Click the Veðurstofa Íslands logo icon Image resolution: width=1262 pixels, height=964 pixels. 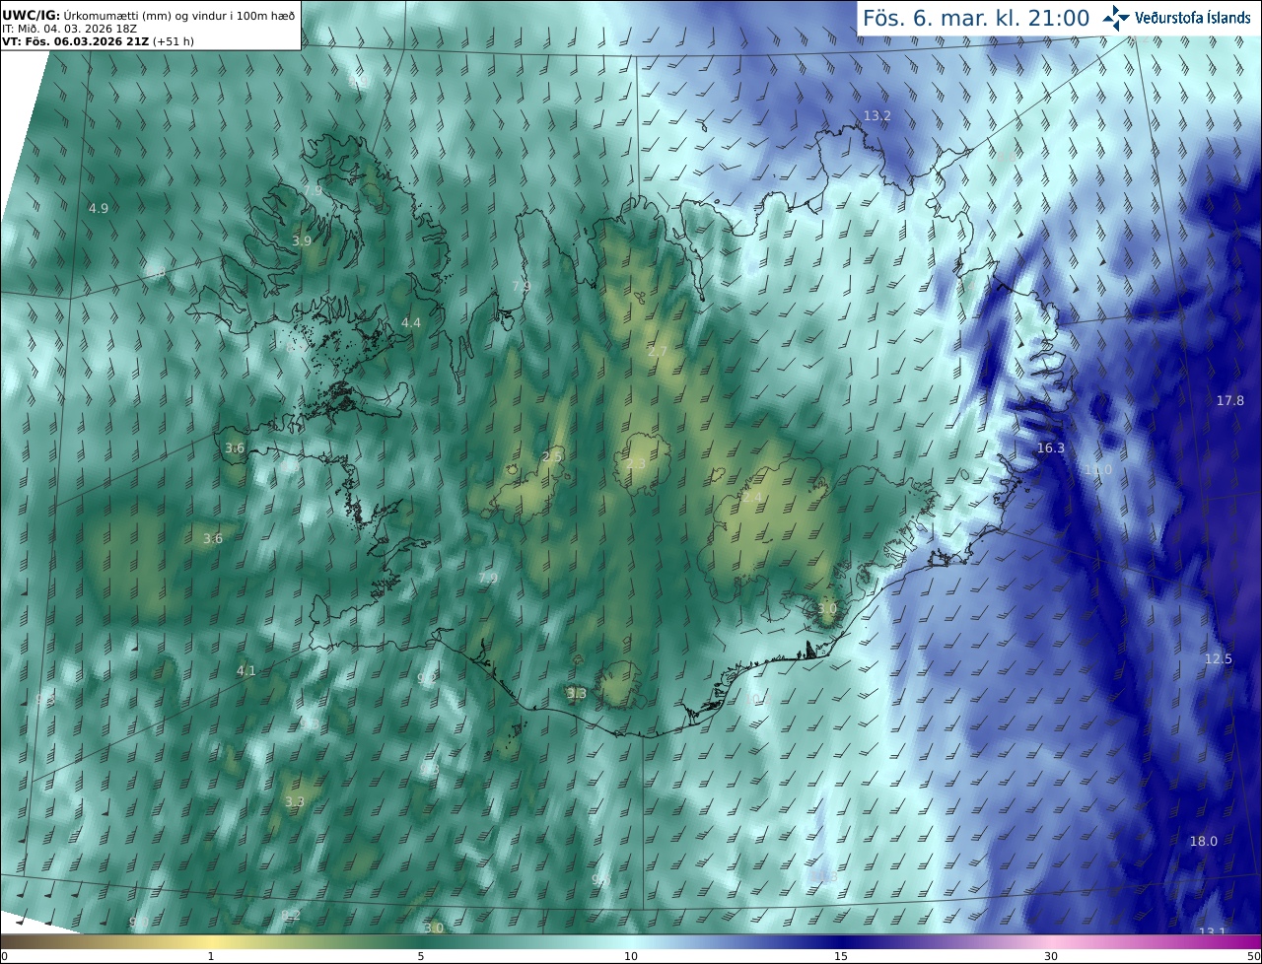click(x=1115, y=17)
